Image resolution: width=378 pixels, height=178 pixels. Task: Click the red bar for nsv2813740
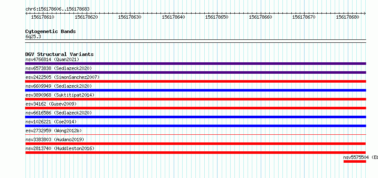[x=195, y=153]
